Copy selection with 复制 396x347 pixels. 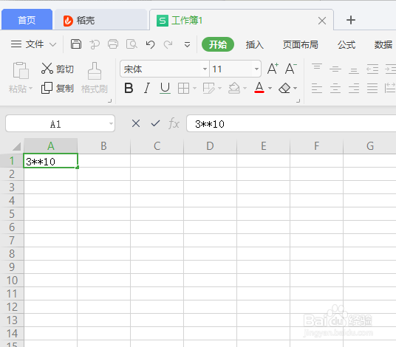pyautogui.click(x=58, y=89)
